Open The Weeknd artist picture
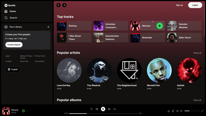This screenshot has height=116, width=206. (x=99, y=70)
